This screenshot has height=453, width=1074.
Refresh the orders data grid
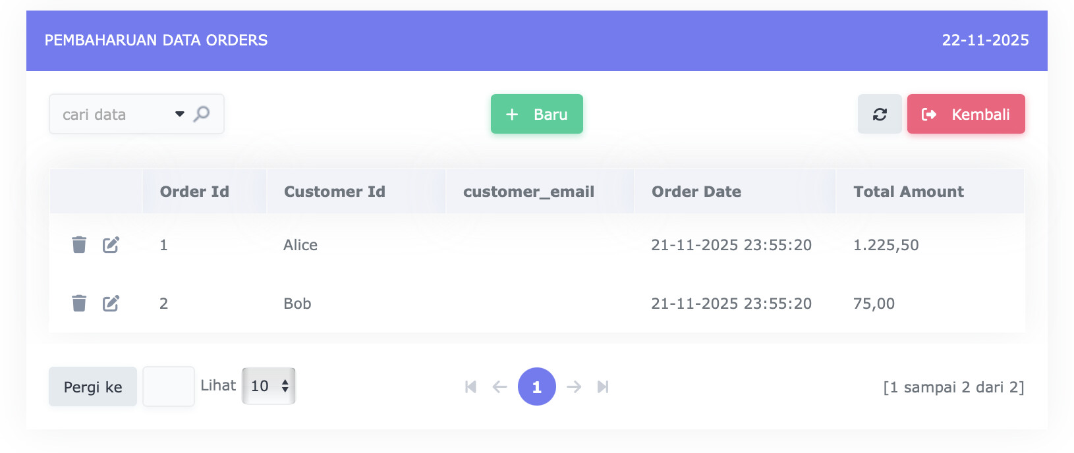880,115
